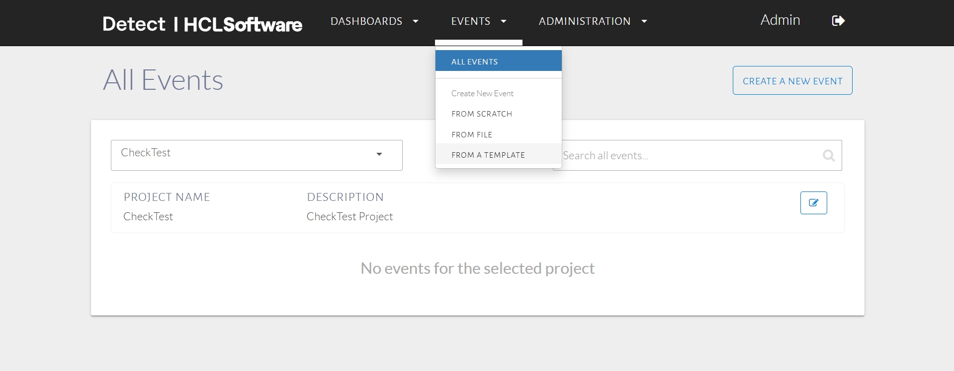This screenshot has width=954, height=371.
Task: Choose From File menu option
Action: click(x=471, y=135)
